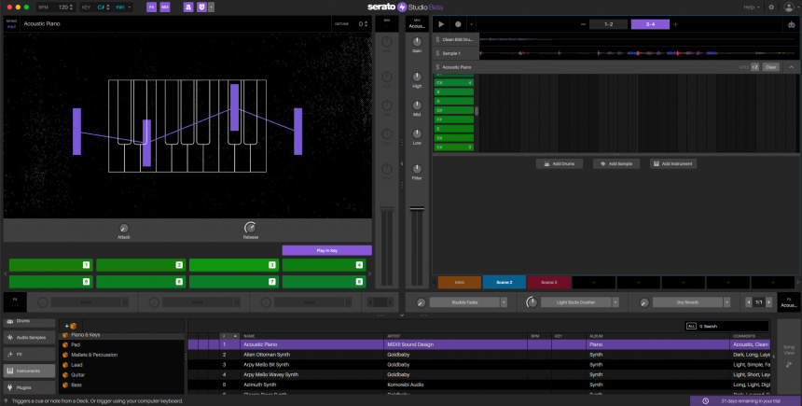Screen dimensions: 802x406
Task: Select the Instruments library tab
Action: (31, 371)
